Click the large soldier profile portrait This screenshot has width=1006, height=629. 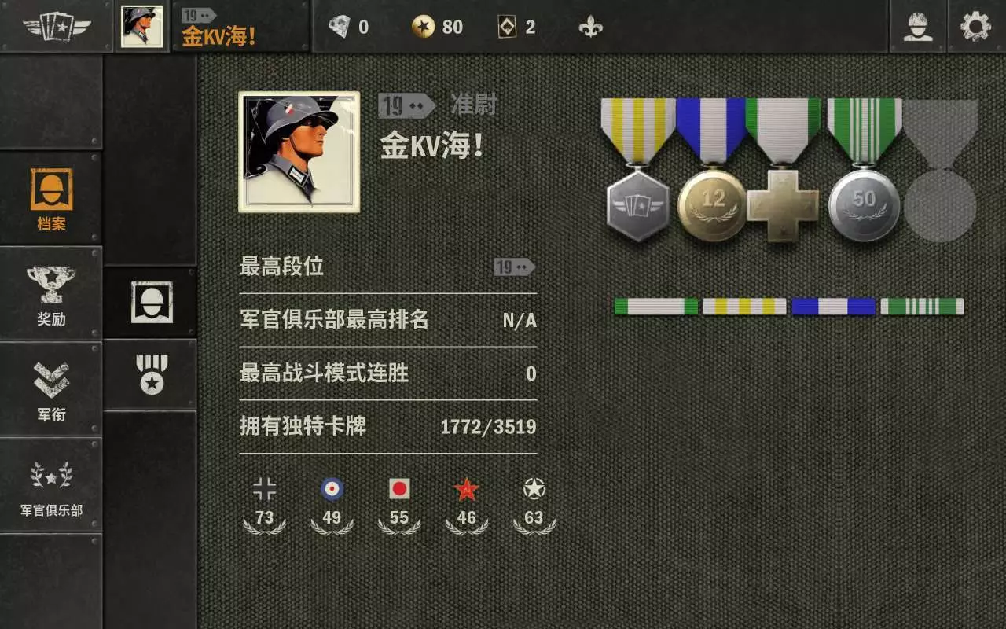[x=299, y=152]
